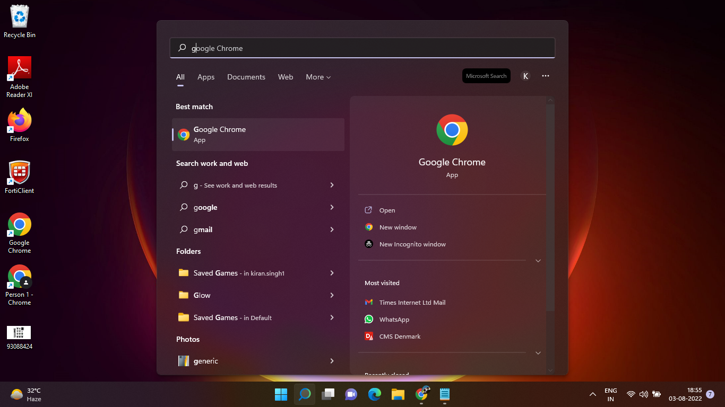725x407 pixels.
Task: Expand arrow next to 'google' suggestion
Action: [x=332, y=207]
